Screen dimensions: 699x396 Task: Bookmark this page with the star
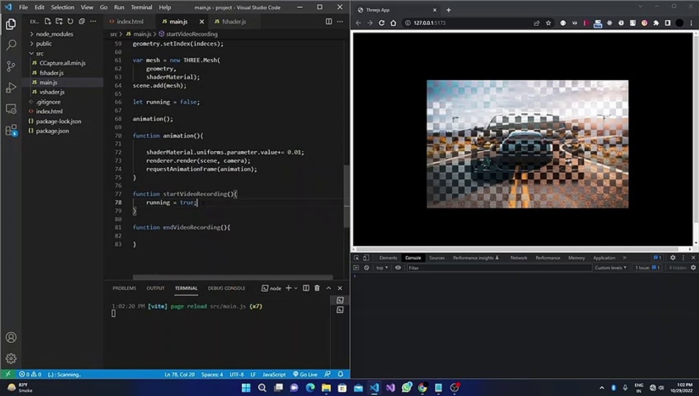click(x=548, y=23)
